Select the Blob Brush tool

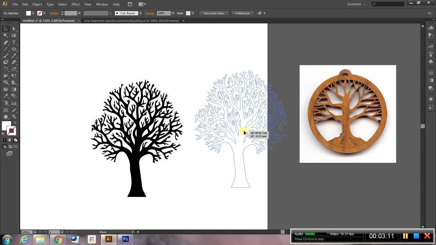coord(6,62)
